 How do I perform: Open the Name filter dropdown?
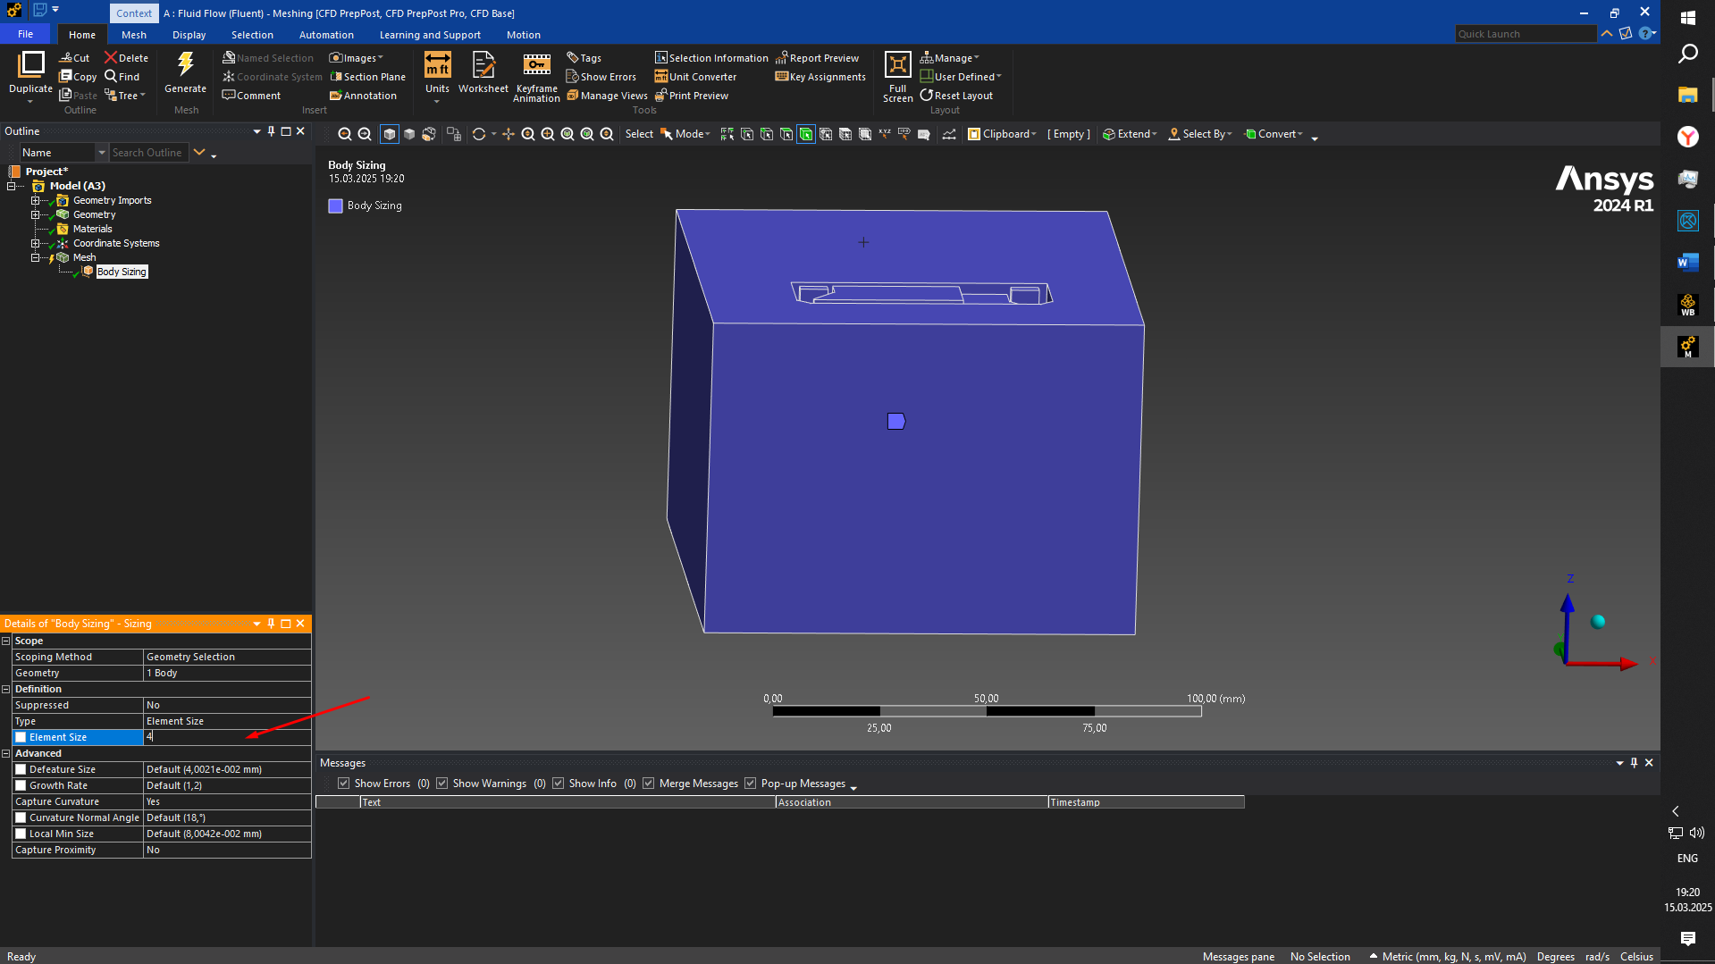pos(101,153)
